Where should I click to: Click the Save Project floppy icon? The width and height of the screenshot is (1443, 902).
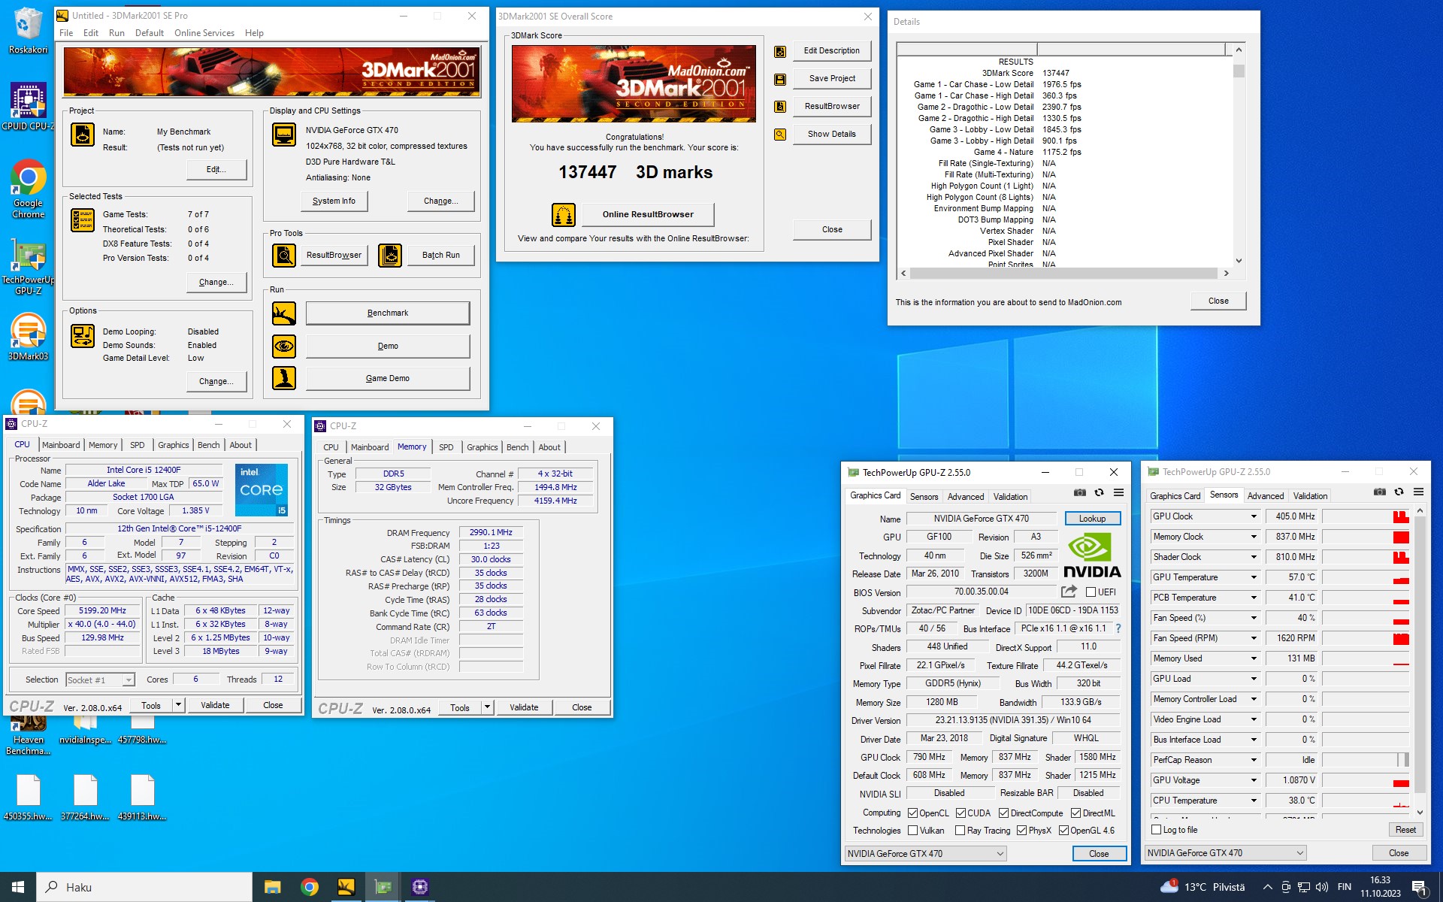(x=780, y=79)
